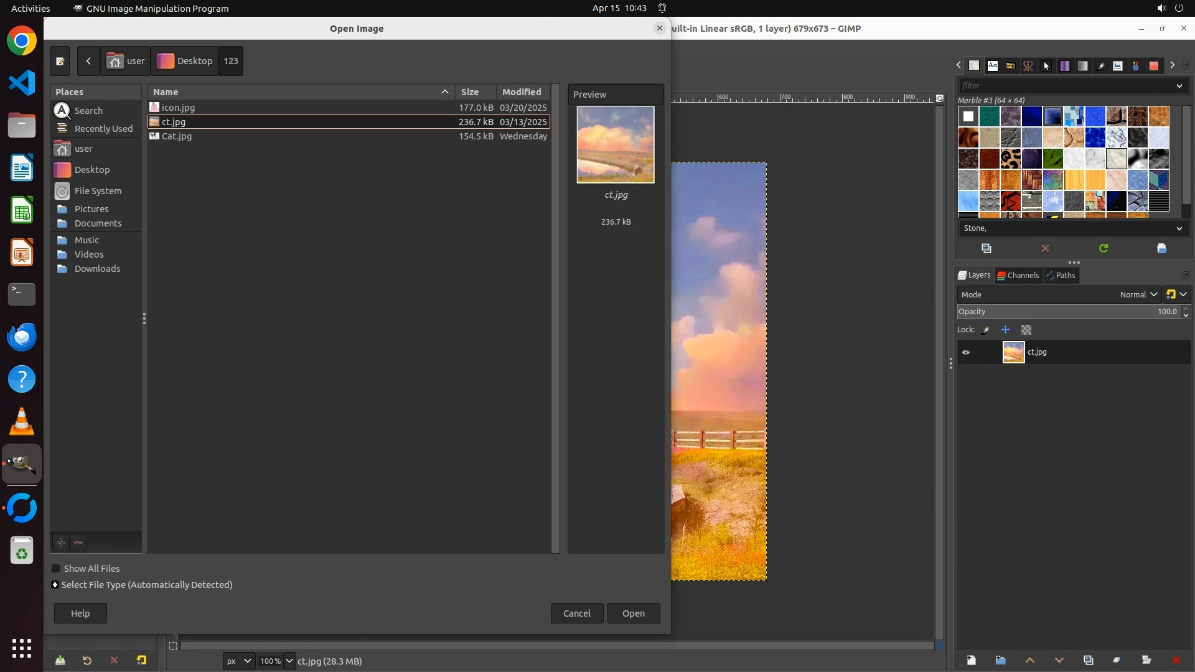Open the layer Mode Normal dropdown

click(x=1138, y=294)
